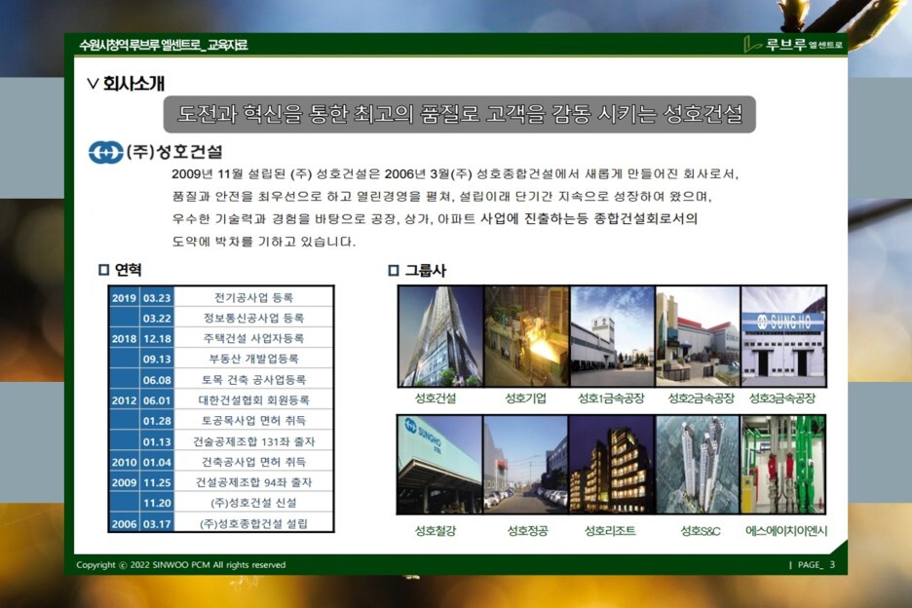Open the 성호1금속공장 photo

point(612,336)
